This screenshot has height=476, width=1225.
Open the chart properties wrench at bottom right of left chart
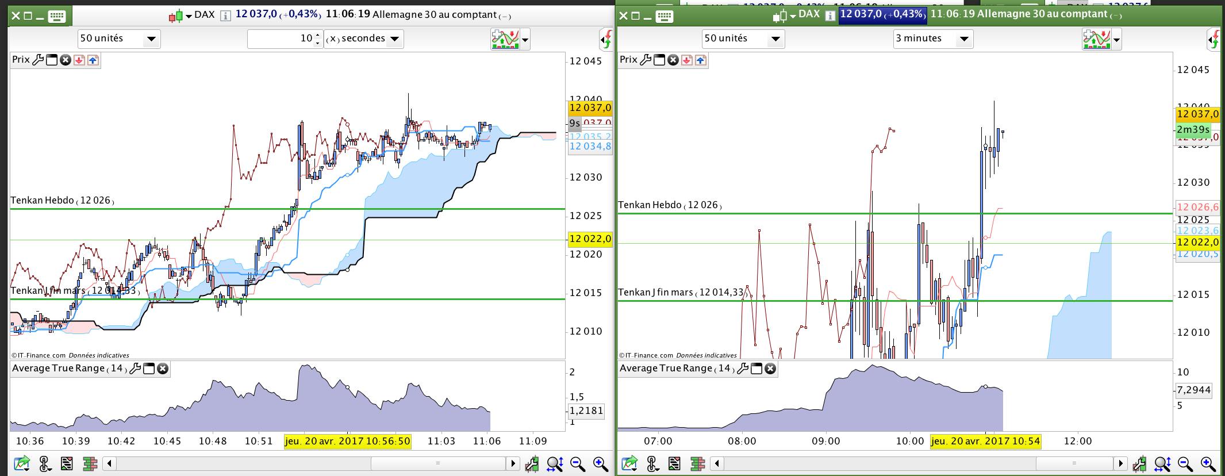click(x=532, y=463)
